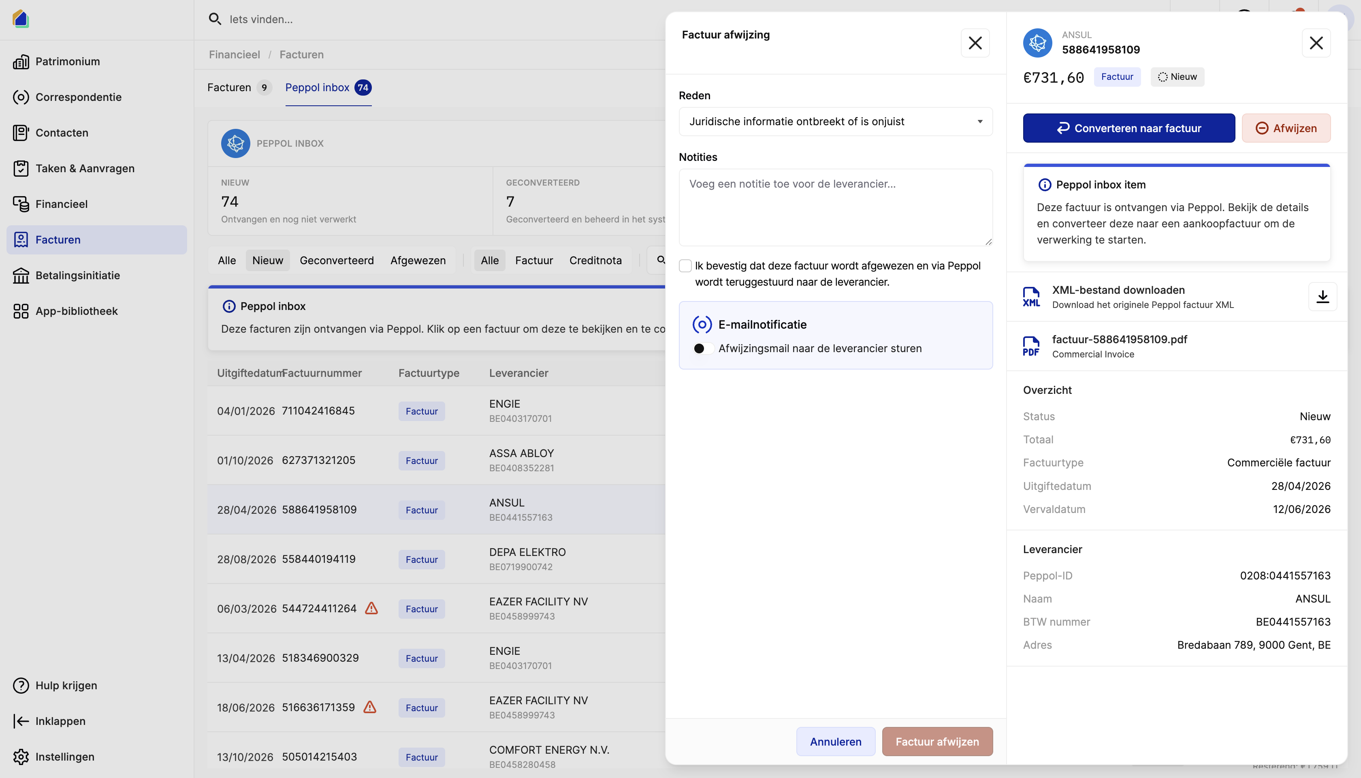
Task: Click the search icon beside the Creditnota filter
Action: click(x=661, y=260)
